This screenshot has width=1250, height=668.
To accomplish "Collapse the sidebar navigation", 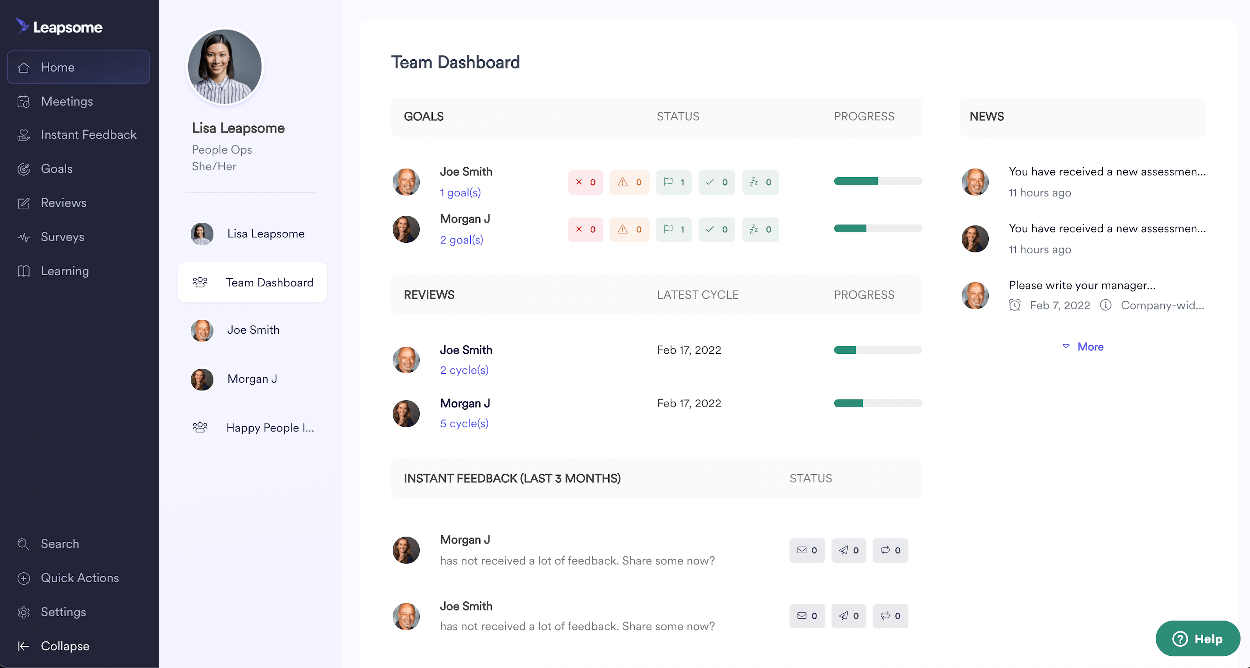I will point(24,646).
